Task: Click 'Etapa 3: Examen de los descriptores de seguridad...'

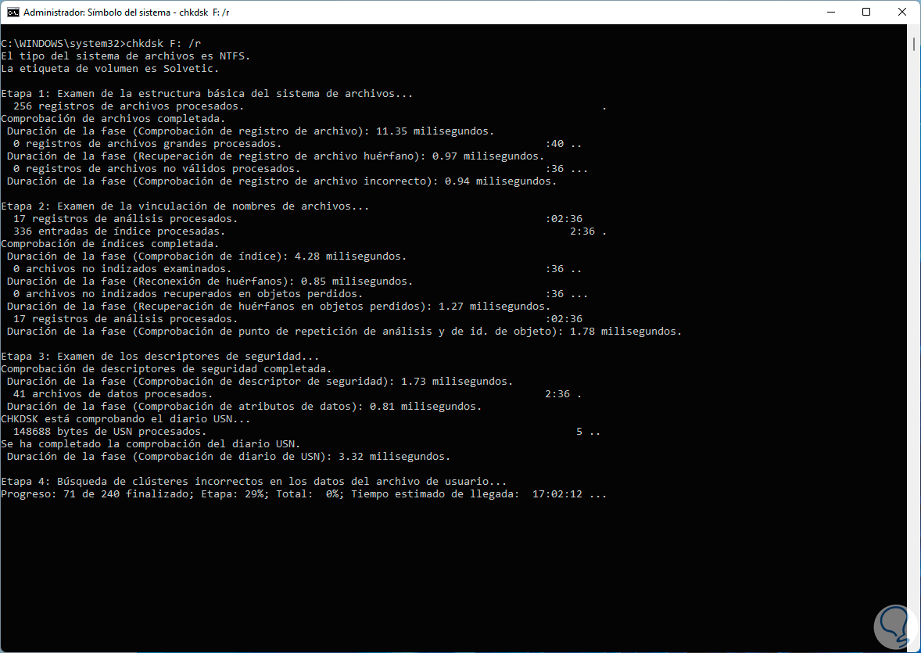Action: click(159, 356)
